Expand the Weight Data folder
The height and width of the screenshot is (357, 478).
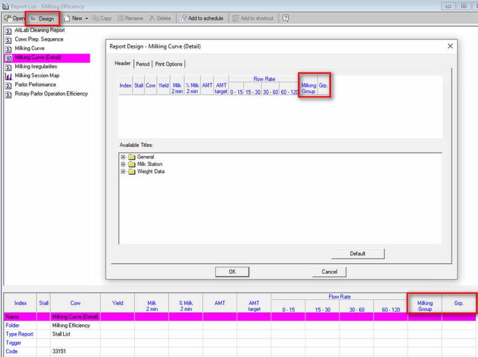click(123, 172)
